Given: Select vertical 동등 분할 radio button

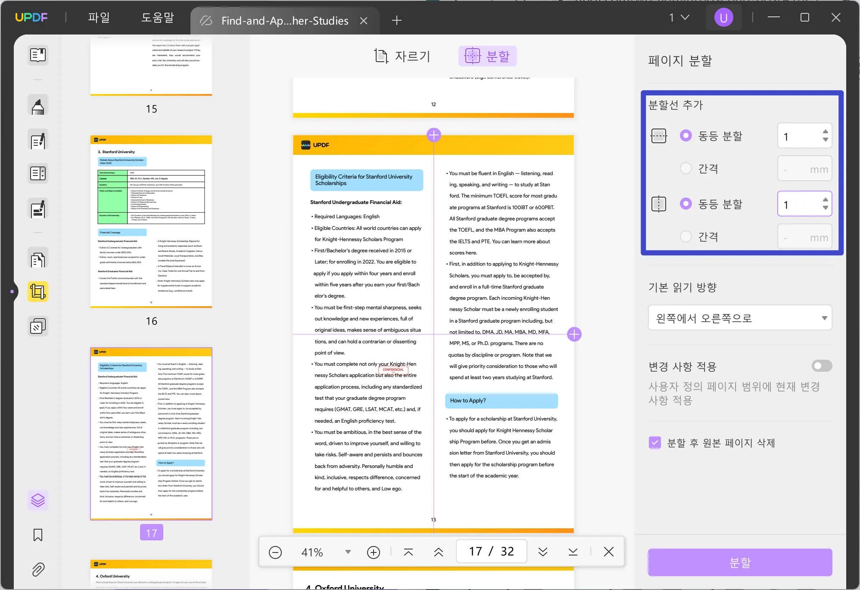Looking at the screenshot, I should (686, 204).
